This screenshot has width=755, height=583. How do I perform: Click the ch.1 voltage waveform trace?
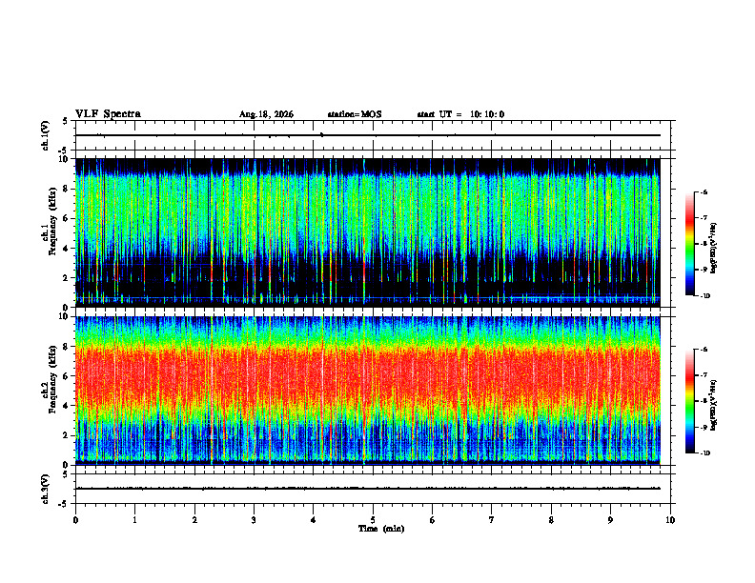[368, 135]
